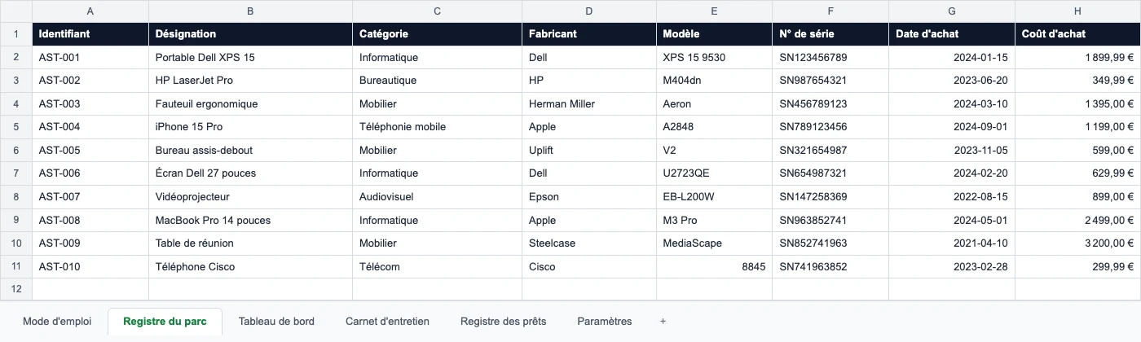The width and height of the screenshot is (1141, 342).
Task: Select purchase date 2021-04-10
Action: click(x=952, y=243)
